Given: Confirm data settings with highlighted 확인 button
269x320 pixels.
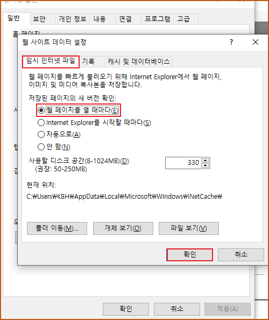Looking at the screenshot, I should pos(189,255).
